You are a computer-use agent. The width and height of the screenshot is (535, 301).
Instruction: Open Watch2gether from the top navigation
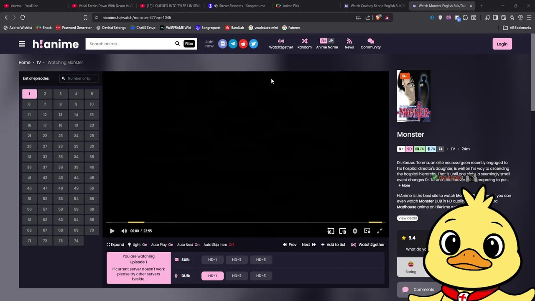click(x=281, y=43)
